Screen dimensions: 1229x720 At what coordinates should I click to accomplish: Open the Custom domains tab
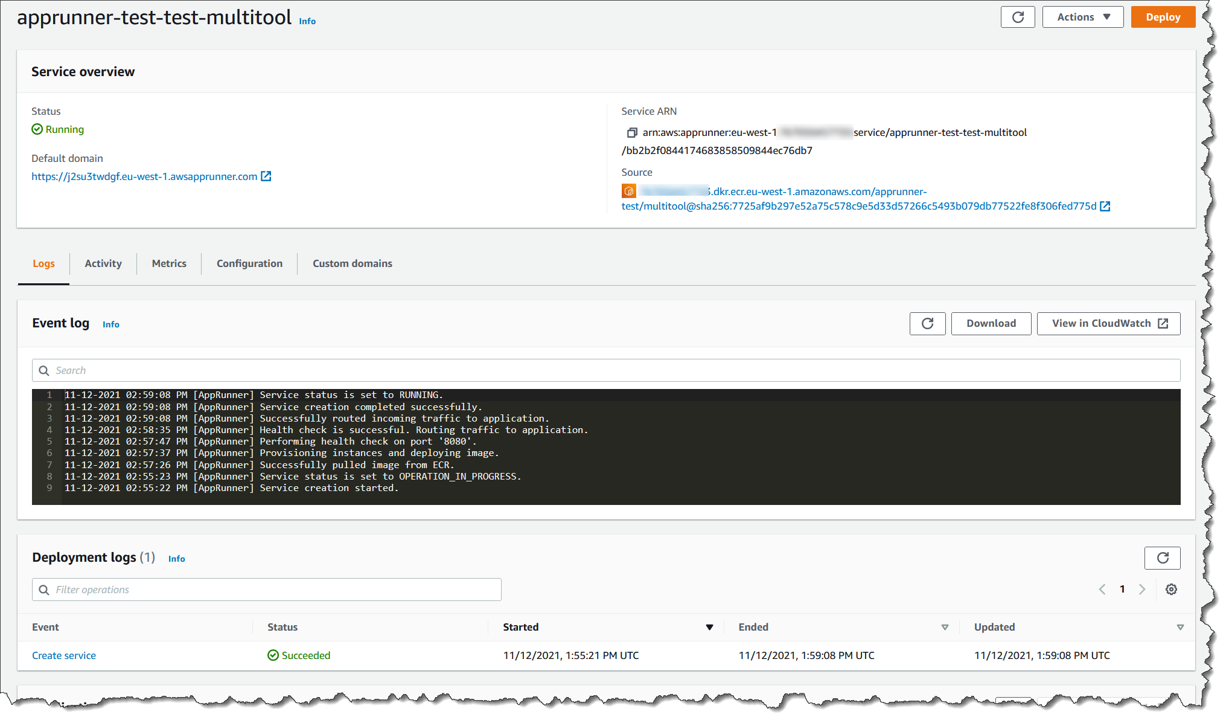(353, 263)
